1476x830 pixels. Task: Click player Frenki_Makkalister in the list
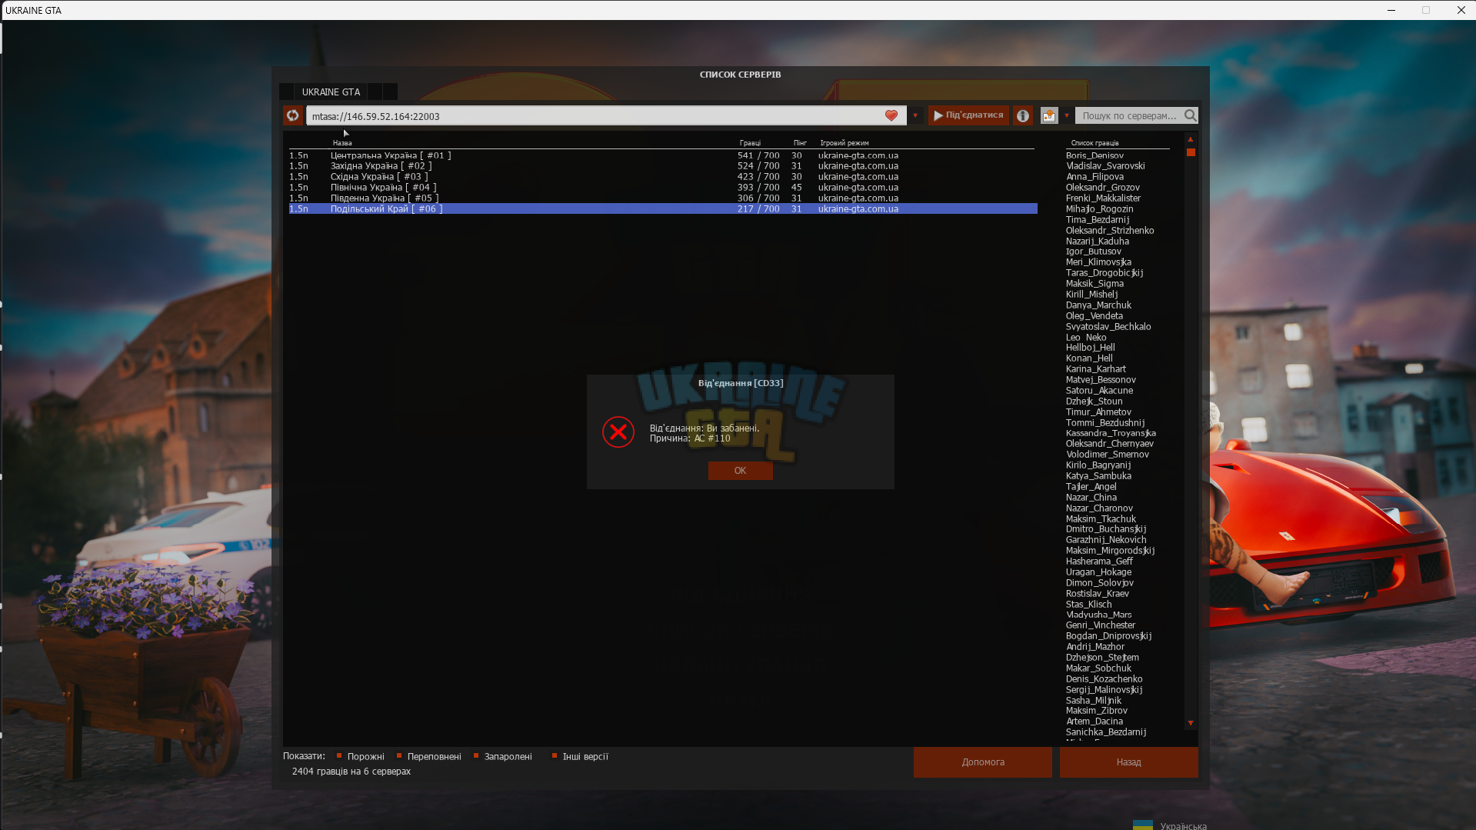pyautogui.click(x=1103, y=198)
